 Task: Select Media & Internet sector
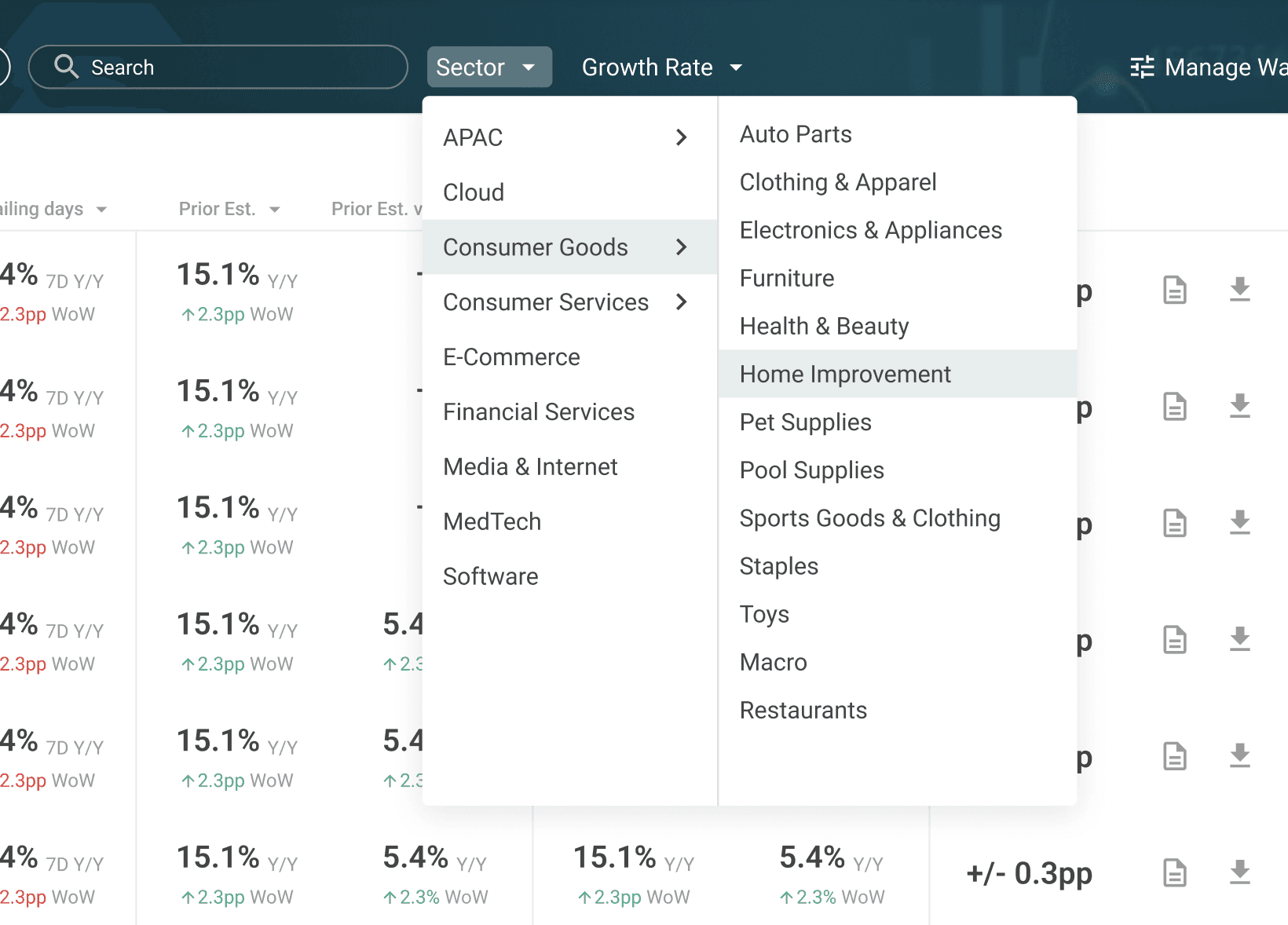coord(569,467)
